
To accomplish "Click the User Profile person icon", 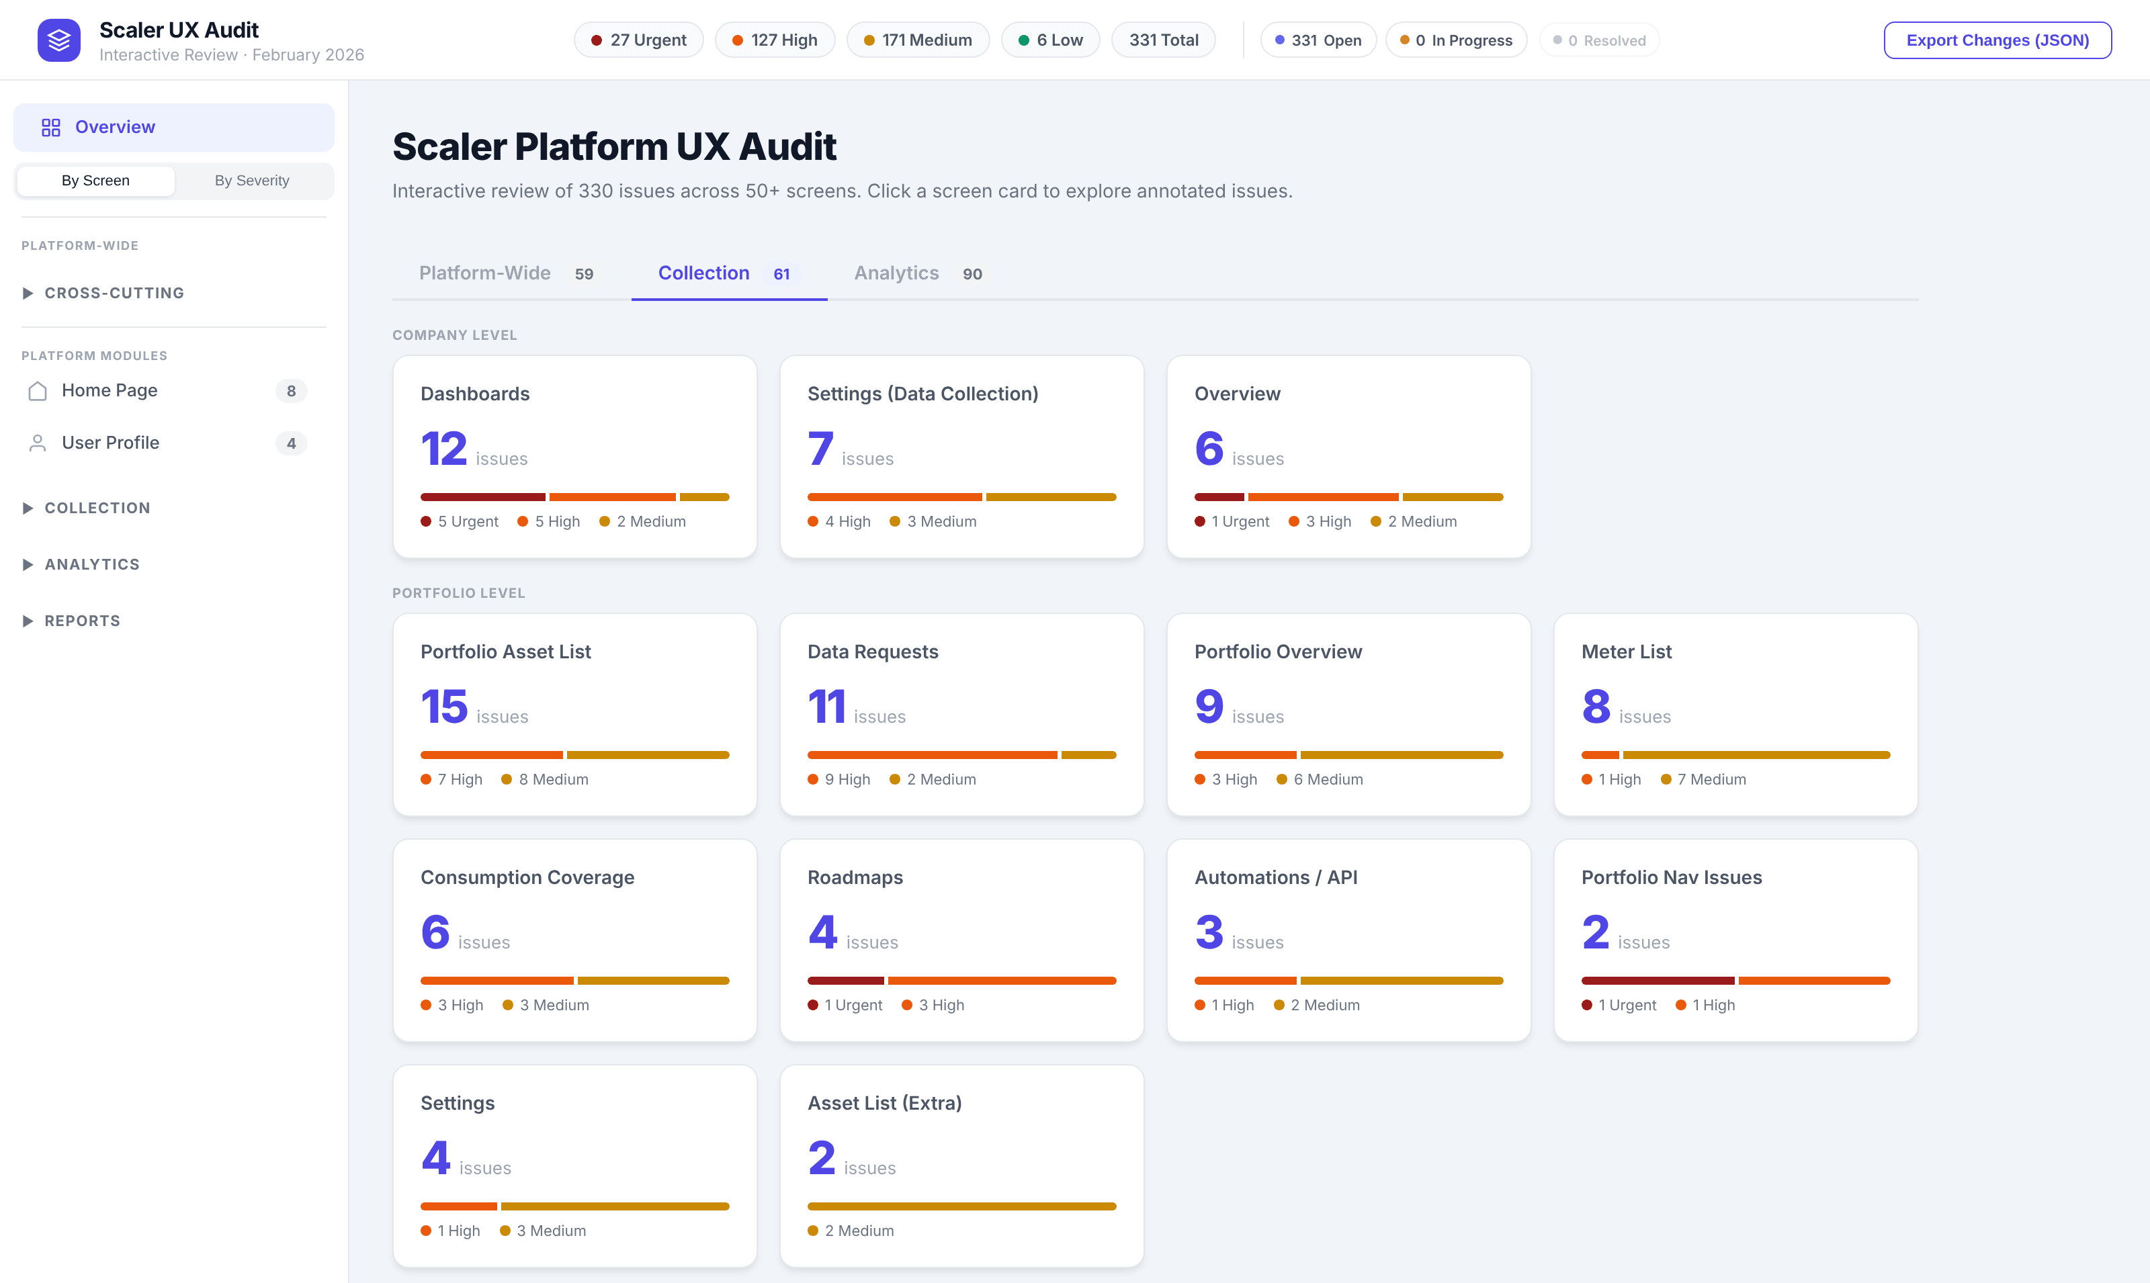I will tap(37, 443).
